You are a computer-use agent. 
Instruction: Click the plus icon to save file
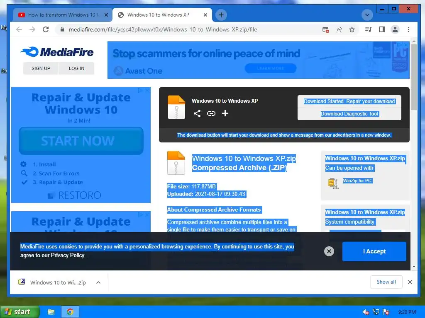[x=225, y=113]
